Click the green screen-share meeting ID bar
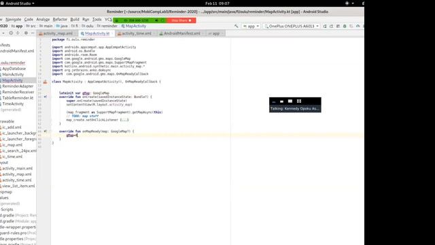The width and height of the screenshot is (435, 245). 140,20
